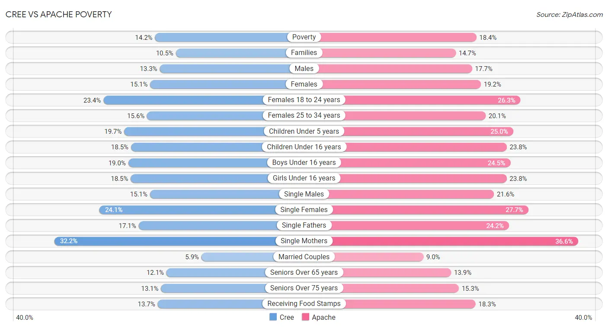Select the Receiving Food Stamps label
Viewport: 608px width, 328px height.
coord(304,304)
